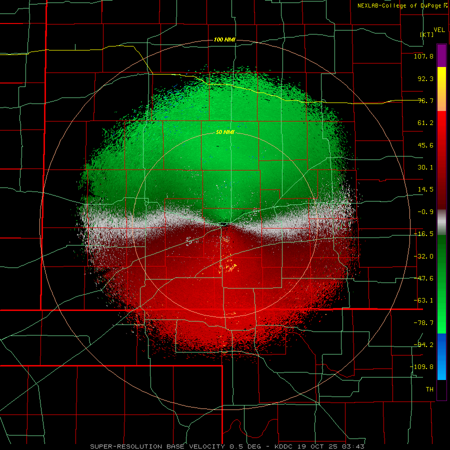Click the Super-Resolution Base Velocity caption text

[177, 446]
